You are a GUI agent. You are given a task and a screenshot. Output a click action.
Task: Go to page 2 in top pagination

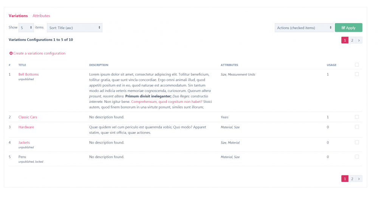(352, 40)
